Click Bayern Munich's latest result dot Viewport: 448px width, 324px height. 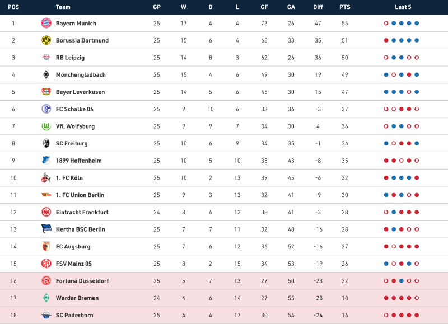(x=417, y=24)
